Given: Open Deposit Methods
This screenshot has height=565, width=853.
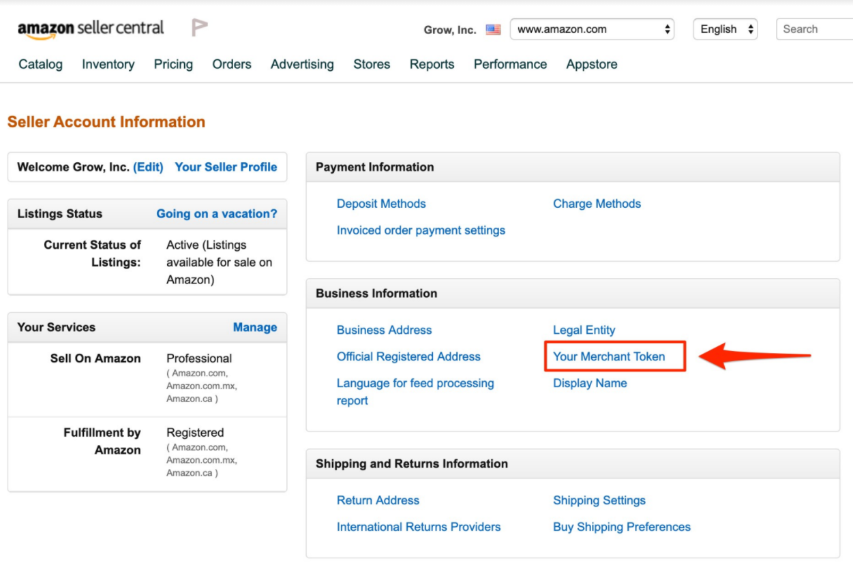Looking at the screenshot, I should pyautogui.click(x=381, y=204).
